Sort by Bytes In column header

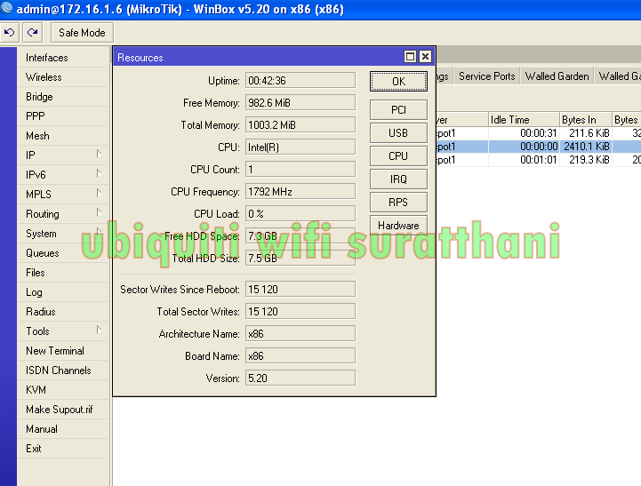coord(585,120)
